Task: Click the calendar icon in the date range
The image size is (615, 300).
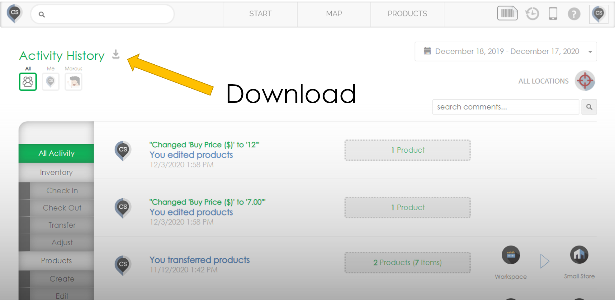Action: pyautogui.click(x=427, y=51)
